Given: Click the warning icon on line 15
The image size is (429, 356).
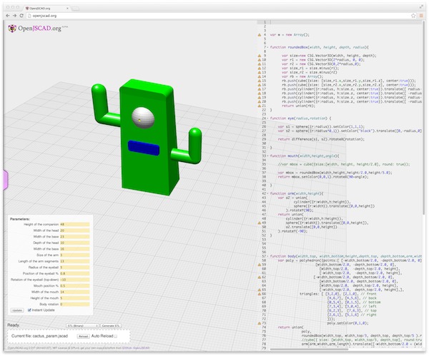Looking at the screenshot, I should [x=260, y=81].
